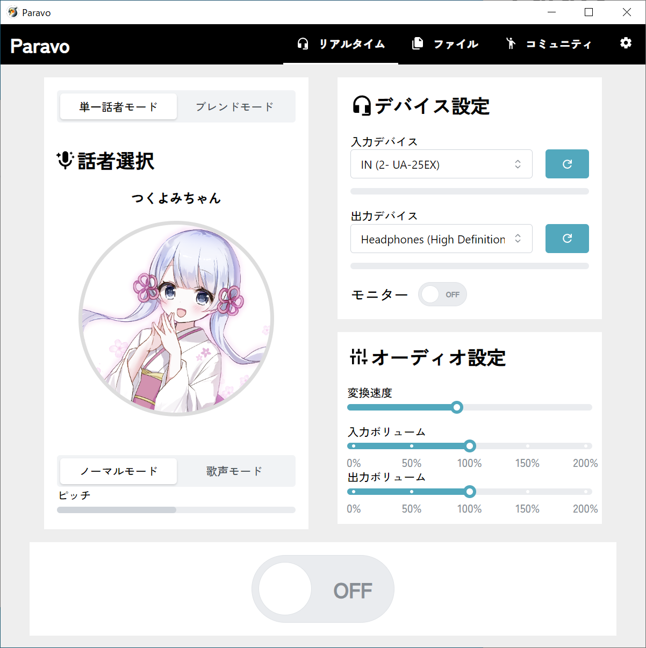Switch to 歌声モード
Screen dimensions: 646x648
pyautogui.click(x=234, y=471)
